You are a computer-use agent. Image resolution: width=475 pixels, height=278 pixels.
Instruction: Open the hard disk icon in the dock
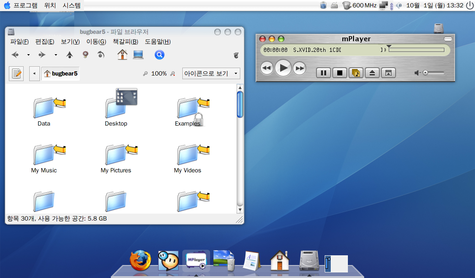309,260
